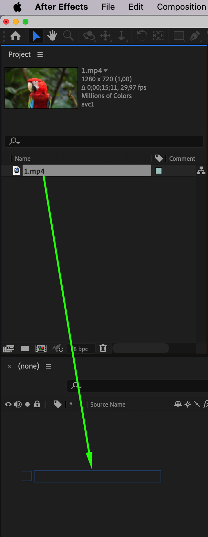Open the Composition menu
Viewport: 208px width, 537px height.
(181, 7)
